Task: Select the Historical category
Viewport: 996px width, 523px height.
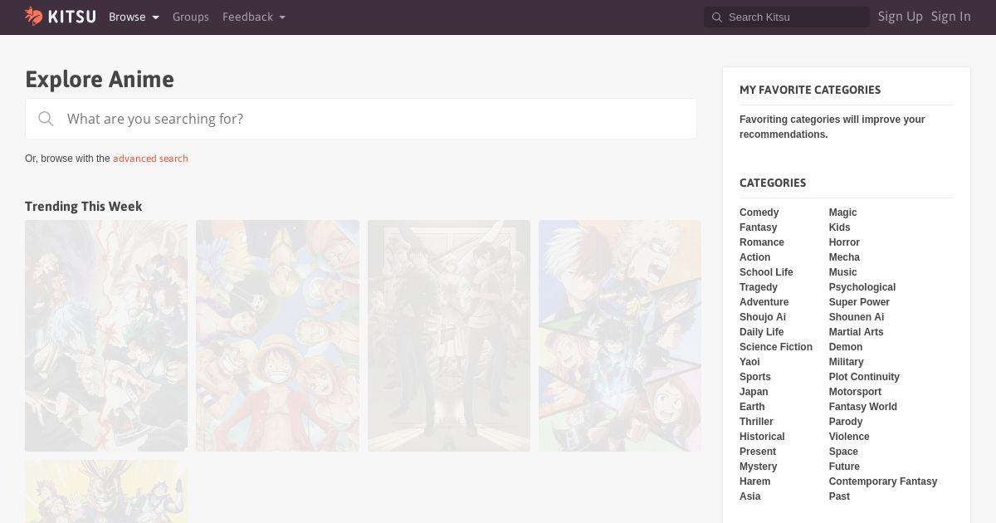Action: pos(762,437)
